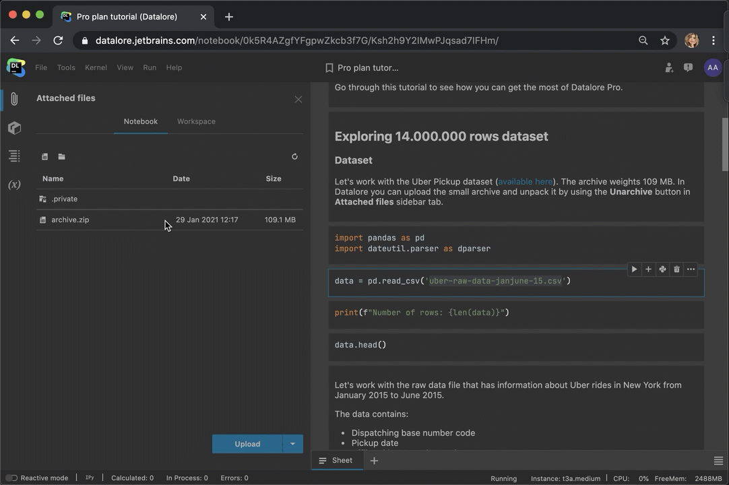Click the notebook vertical scrollbar thumb
Viewport: 729px width, 485px height.
tap(725, 144)
